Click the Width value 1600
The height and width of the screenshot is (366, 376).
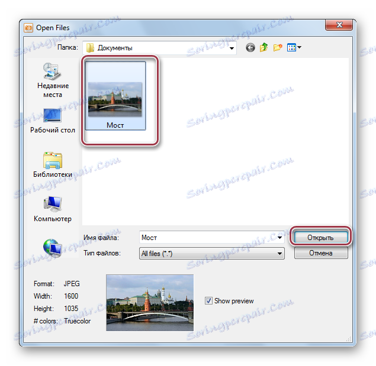71,296
